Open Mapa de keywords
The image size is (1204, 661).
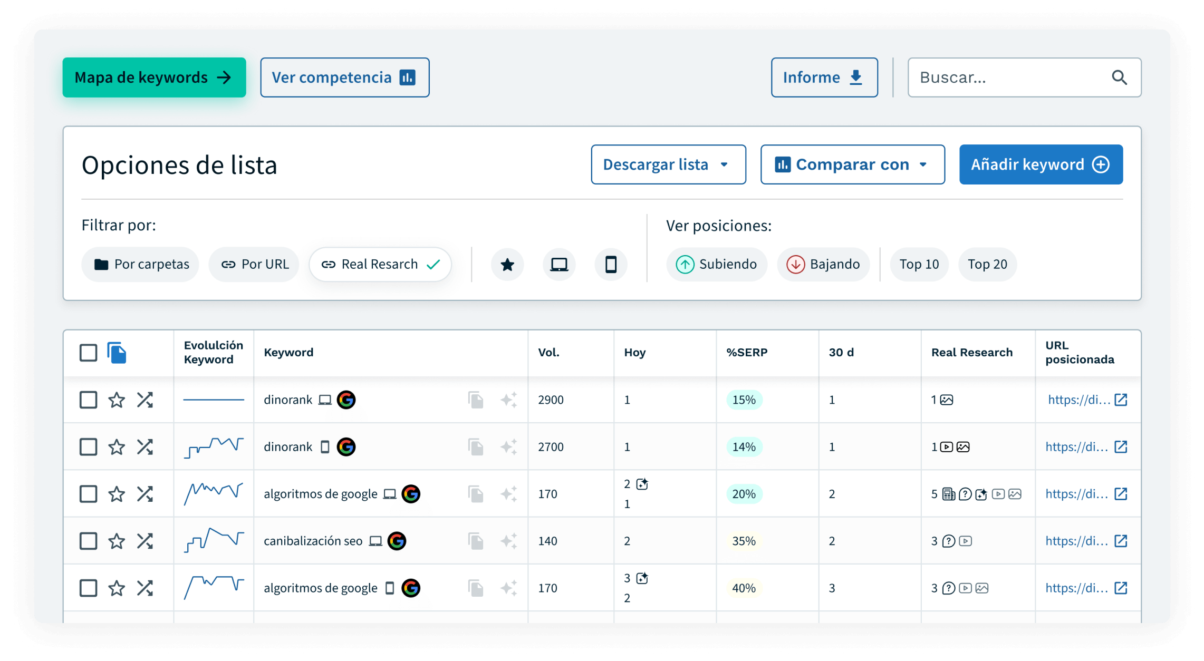(154, 77)
